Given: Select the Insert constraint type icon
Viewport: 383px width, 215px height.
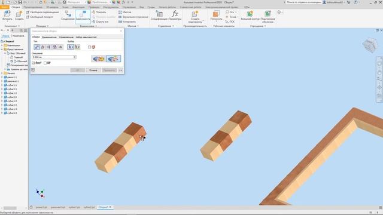Looking at the screenshot, I should (54, 47).
